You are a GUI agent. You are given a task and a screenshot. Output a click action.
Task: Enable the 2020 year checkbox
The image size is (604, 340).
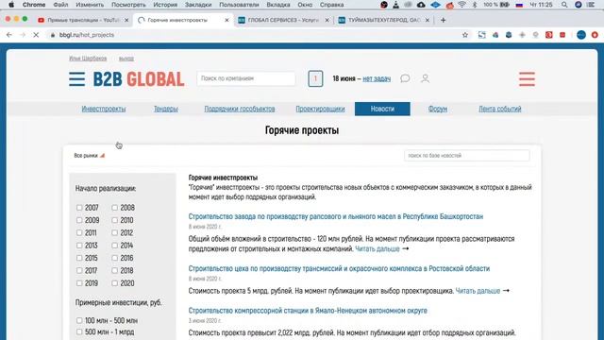114,283
